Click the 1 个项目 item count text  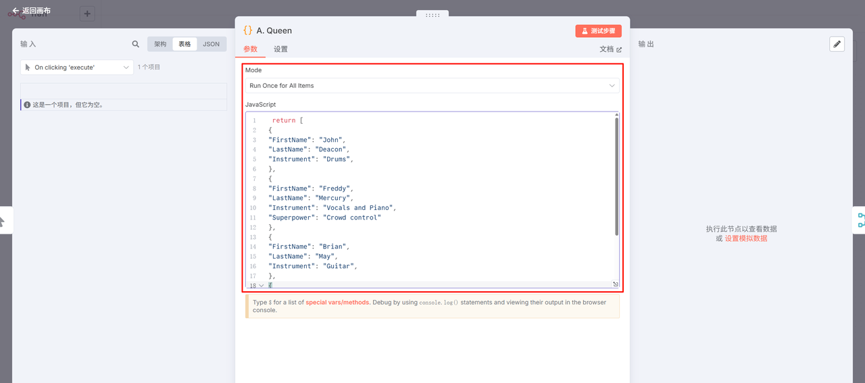click(149, 68)
